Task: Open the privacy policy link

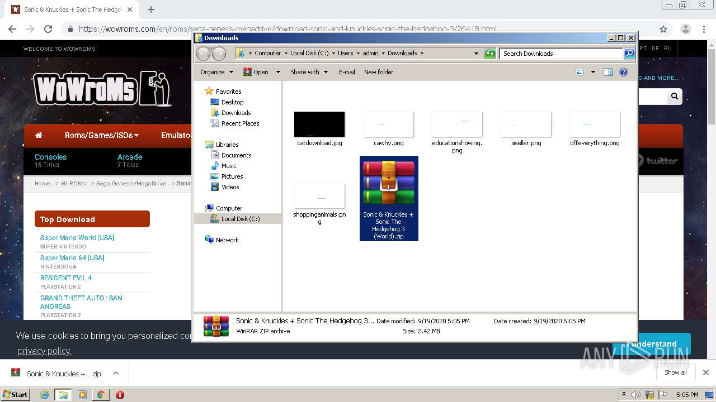Action: 45,351
